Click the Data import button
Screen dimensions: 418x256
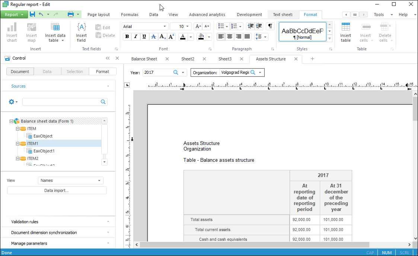pyautogui.click(x=57, y=190)
